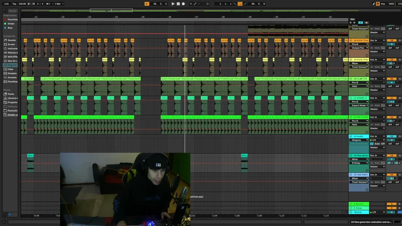Select the Plug-ins browser category
This screenshot has height=226, width=402.
(11, 65)
